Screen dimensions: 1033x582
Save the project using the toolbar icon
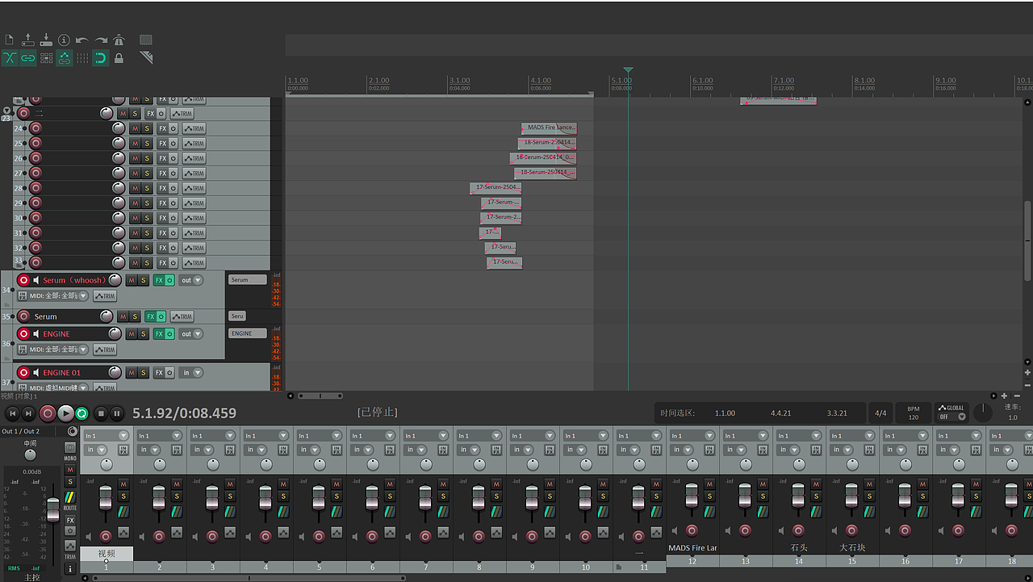coord(46,40)
